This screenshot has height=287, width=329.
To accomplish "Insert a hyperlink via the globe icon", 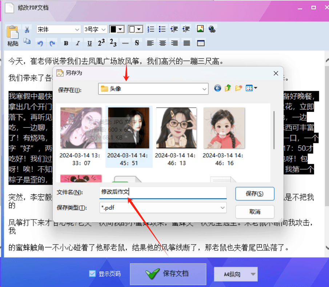I will click(212, 29).
